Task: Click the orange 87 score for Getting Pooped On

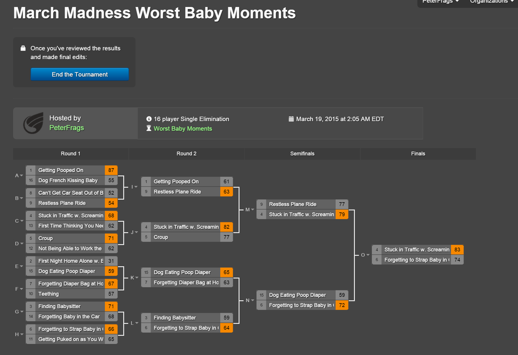Action: point(111,170)
